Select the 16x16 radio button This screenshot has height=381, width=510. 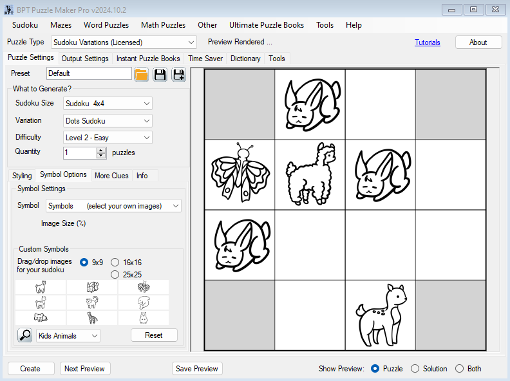click(x=115, y=263)
